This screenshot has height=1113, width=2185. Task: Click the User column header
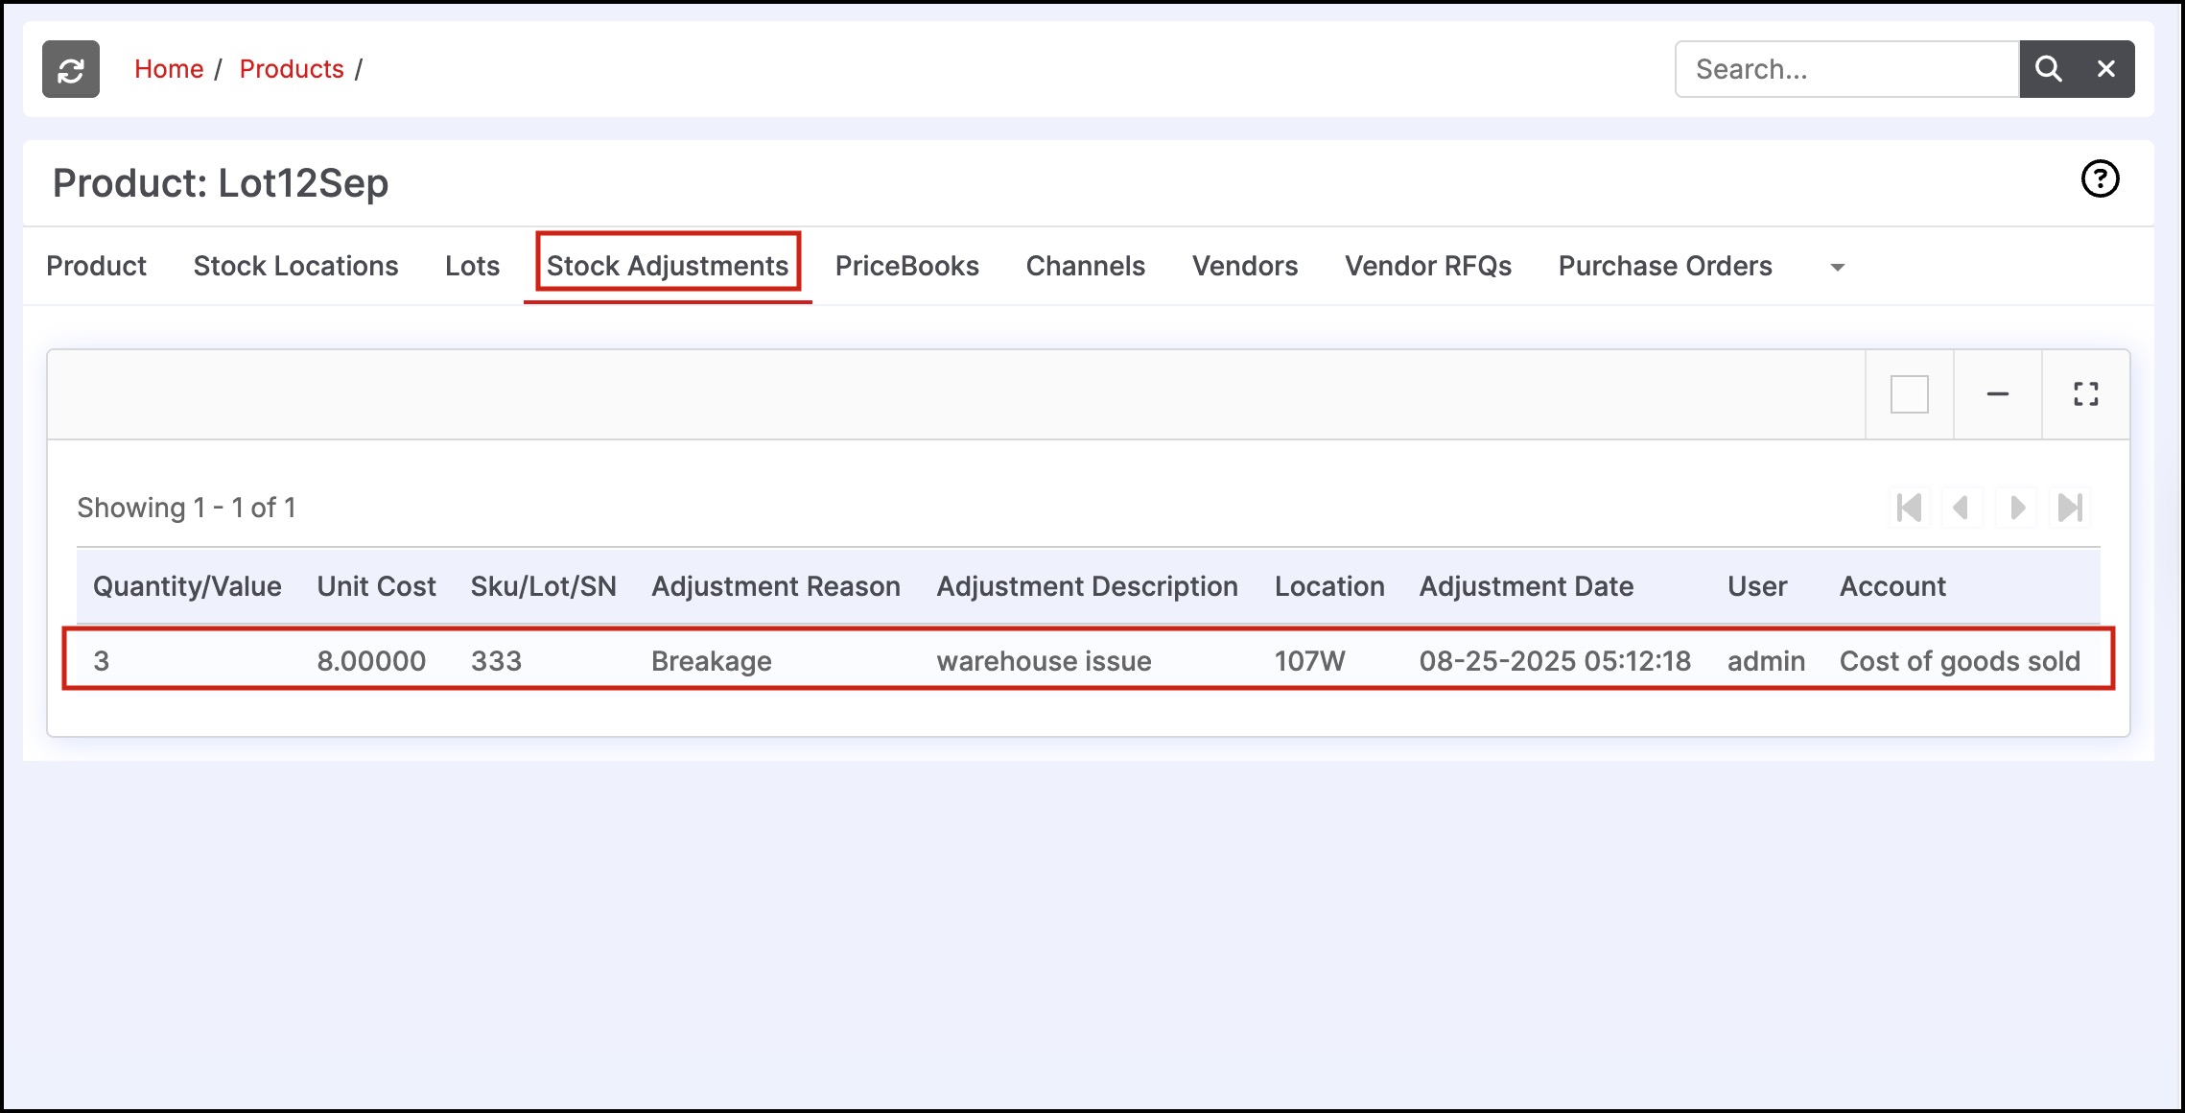pos(1757,586)
